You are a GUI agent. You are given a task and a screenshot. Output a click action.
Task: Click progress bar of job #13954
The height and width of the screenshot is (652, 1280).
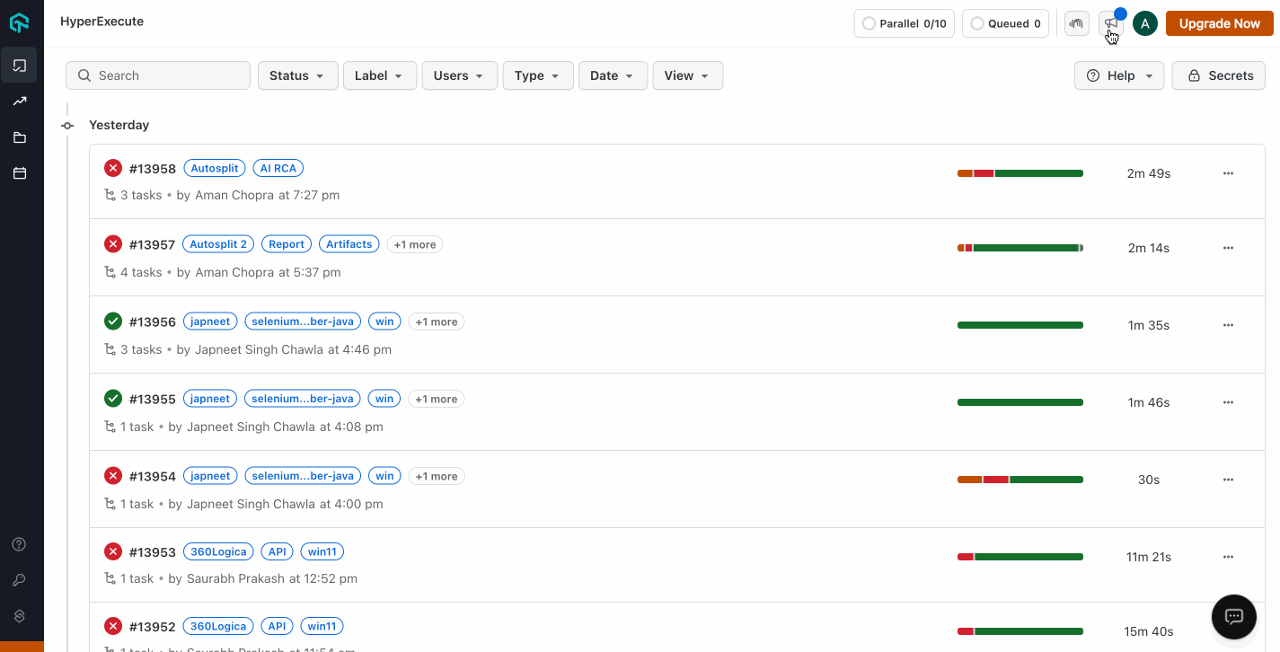[1020, 480]
